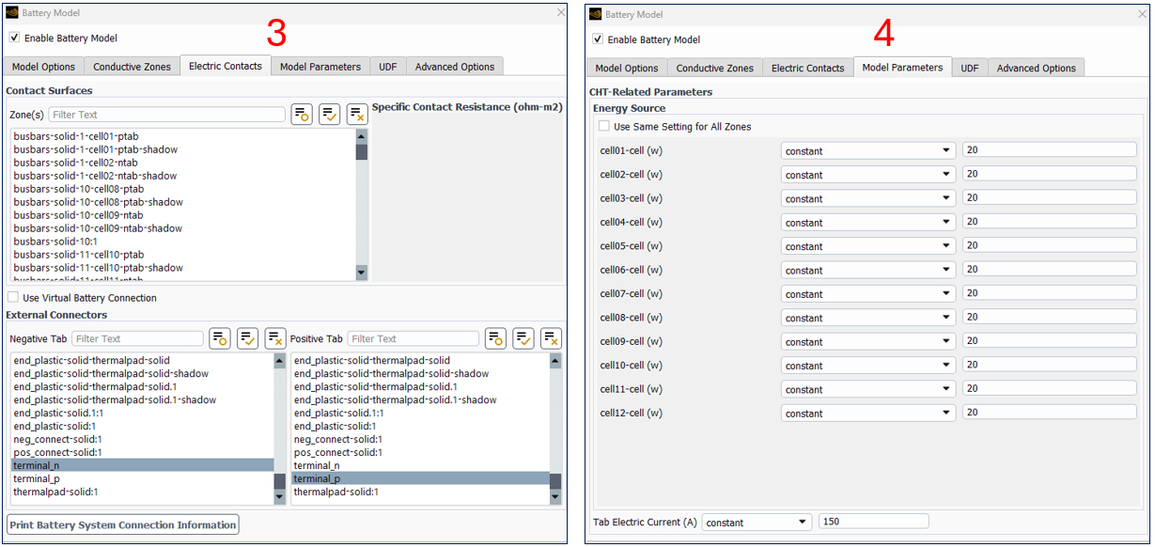The width and height of the screenshot is (1155, 547).
Task: Click select-all icon for Positive Tab list
Action: [x=523, y=338]
